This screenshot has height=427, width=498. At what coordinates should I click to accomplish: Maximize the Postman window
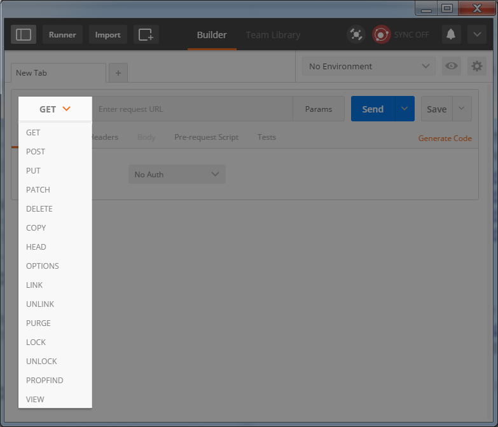[447, 8]
